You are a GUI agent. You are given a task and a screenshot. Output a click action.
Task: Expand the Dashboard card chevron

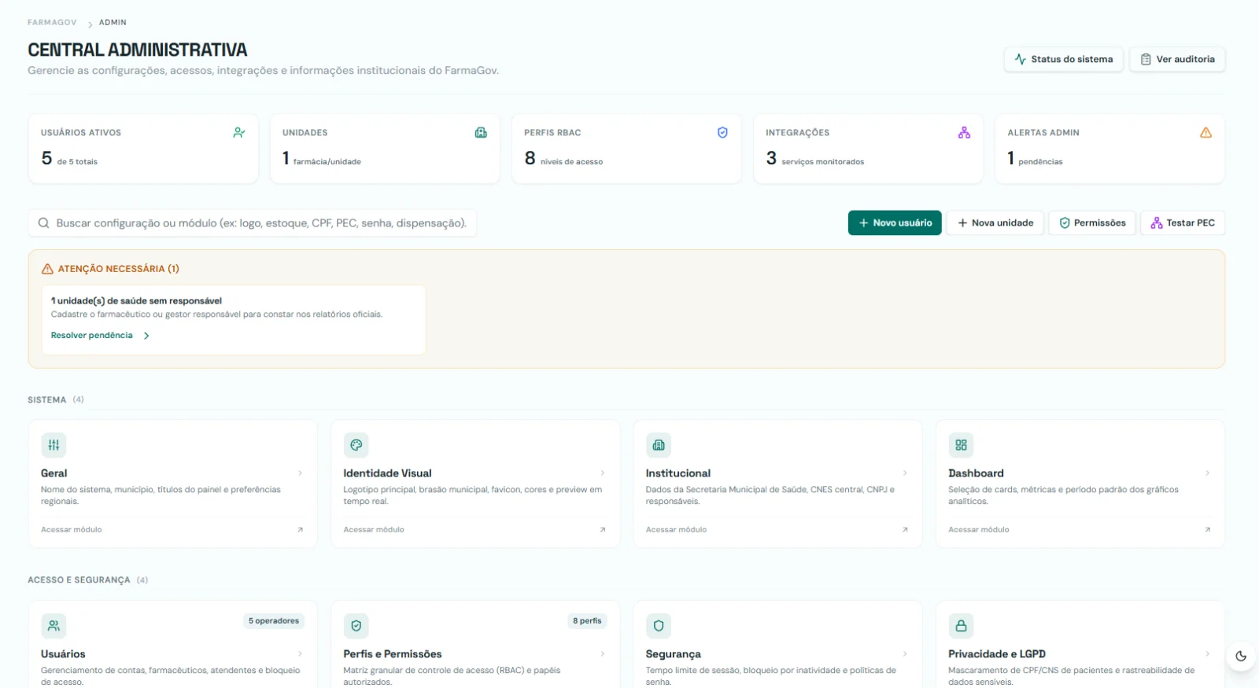pyautogui.click(x=1207, y=473)
